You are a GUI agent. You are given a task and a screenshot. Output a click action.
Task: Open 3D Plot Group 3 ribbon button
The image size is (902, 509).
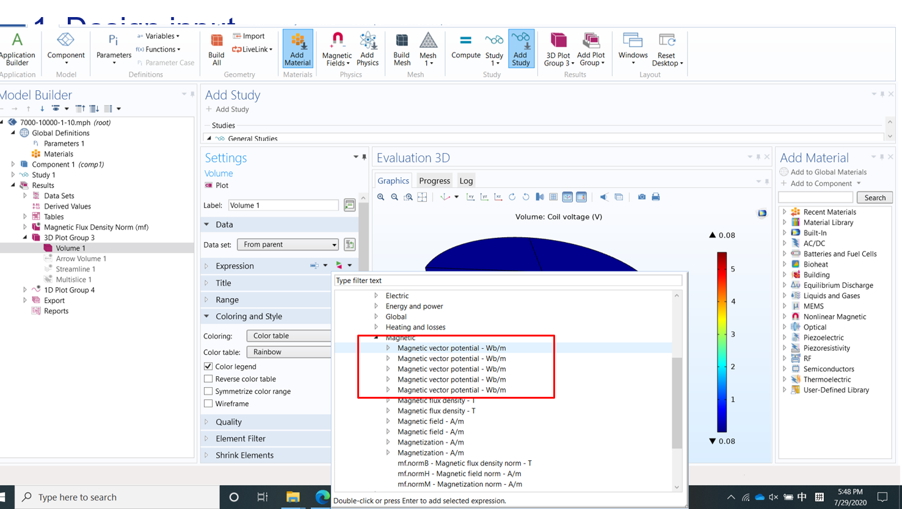click(558, 49)
